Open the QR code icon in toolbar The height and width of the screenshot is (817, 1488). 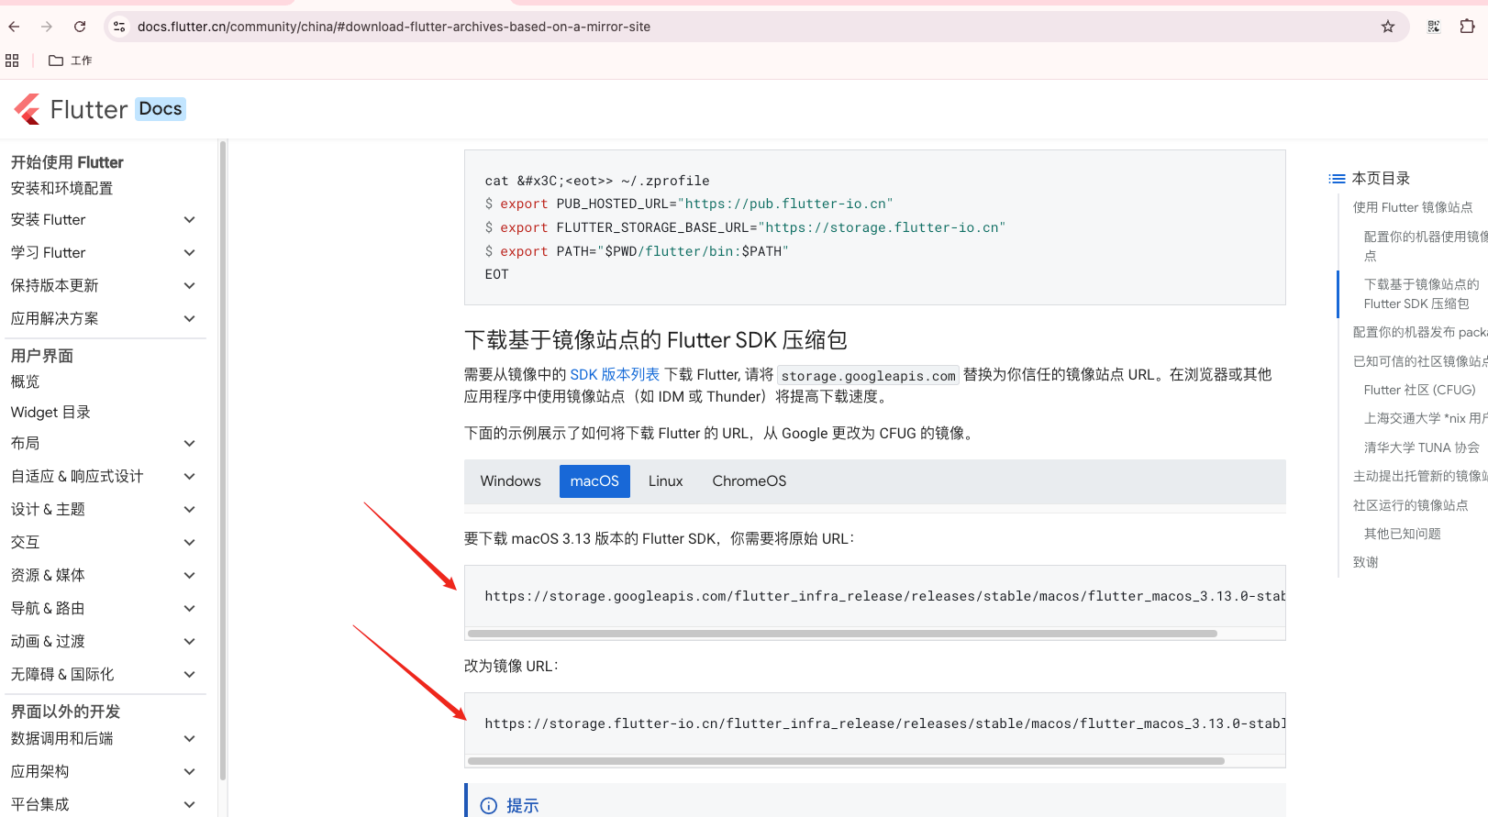coord(1434,27)
